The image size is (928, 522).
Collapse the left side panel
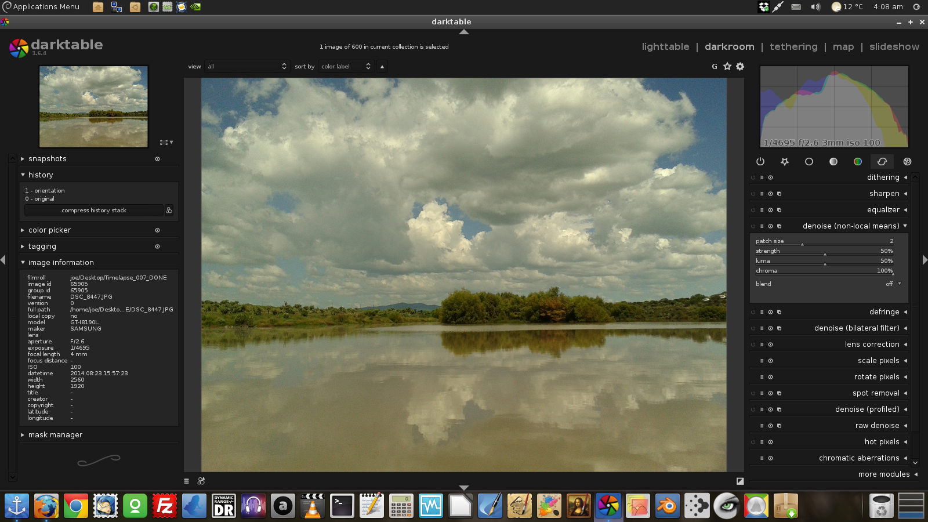coord(3,260)
